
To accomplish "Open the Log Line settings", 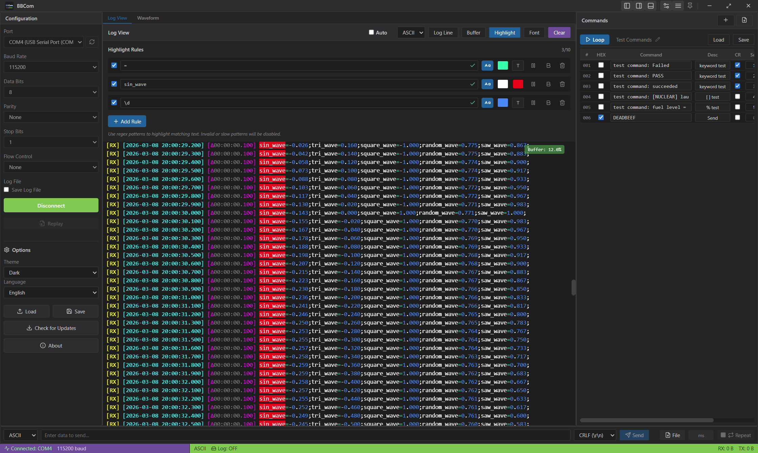I will pyautogui.click(x=443, y=32).
